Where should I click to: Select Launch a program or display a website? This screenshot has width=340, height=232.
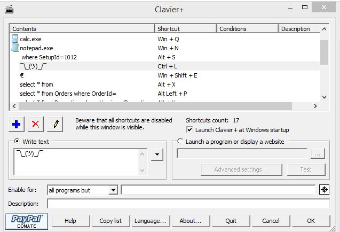(180, 141)
